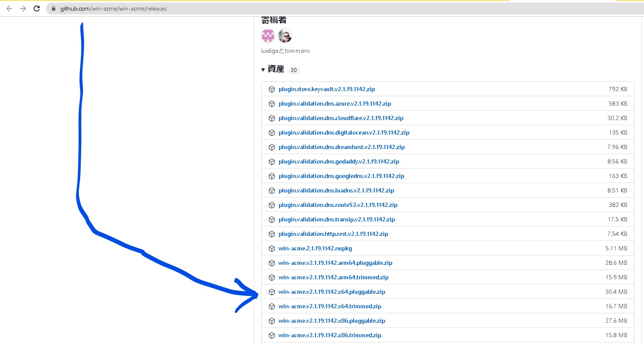Click the assets count badge showing 20
The height and width of the screenshot is (344, 644).
(294, 70)
